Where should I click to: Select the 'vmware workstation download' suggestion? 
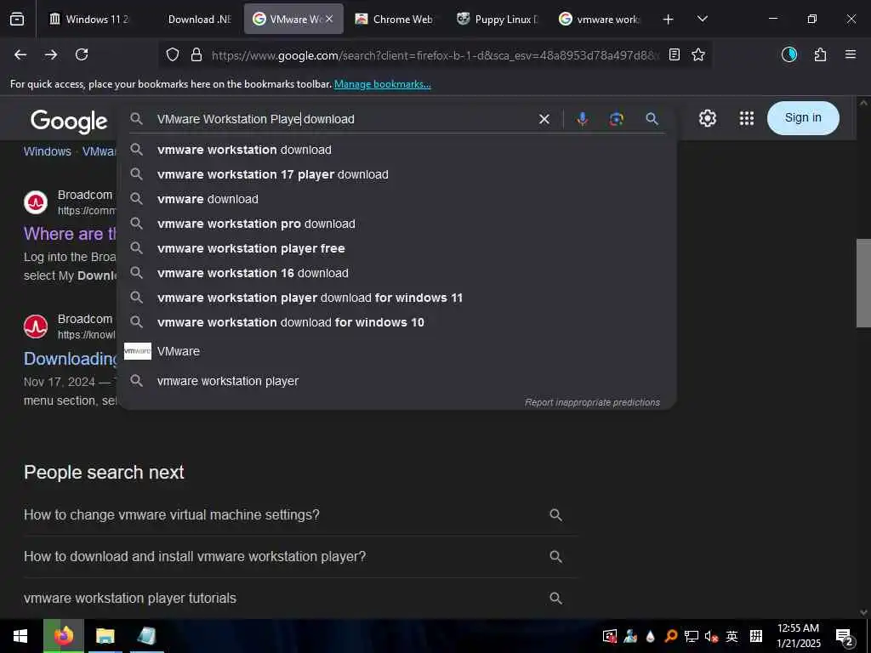[396, 150]
